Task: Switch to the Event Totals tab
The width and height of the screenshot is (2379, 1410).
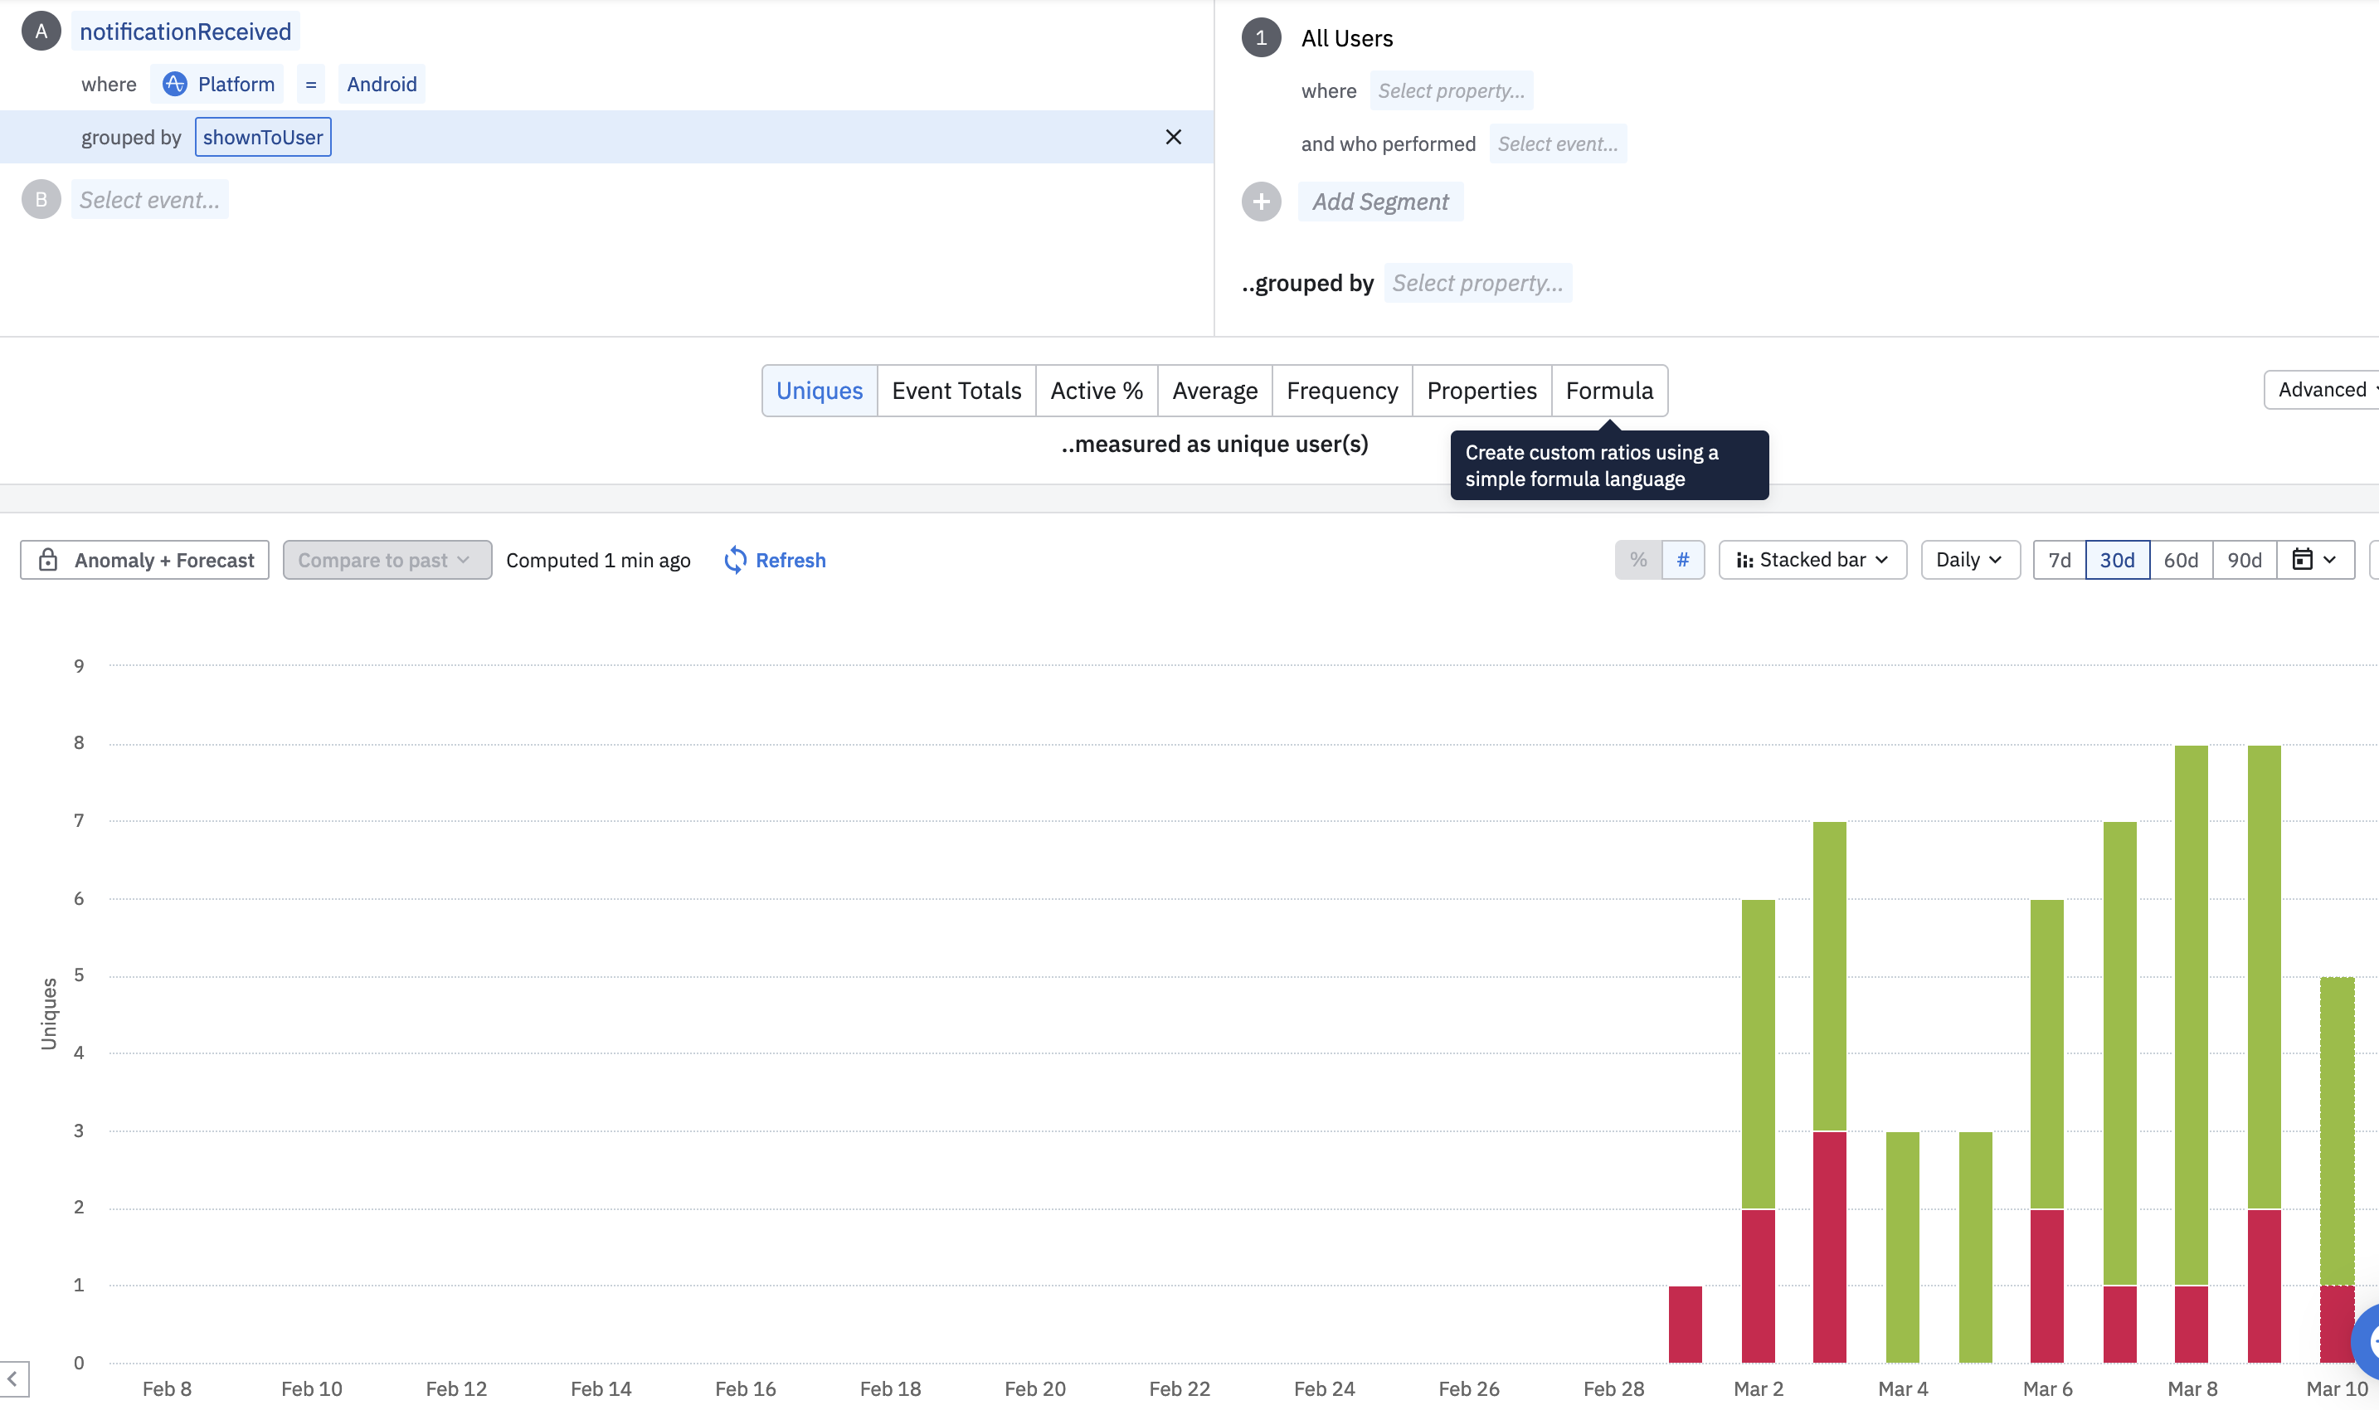Action: (x=956, y=391)
